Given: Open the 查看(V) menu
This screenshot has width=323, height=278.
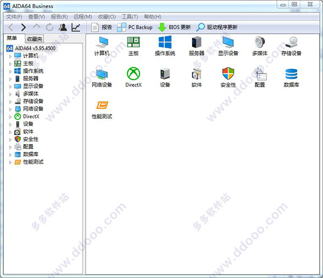Looking at the screenshot, I should tap(37, 17).
